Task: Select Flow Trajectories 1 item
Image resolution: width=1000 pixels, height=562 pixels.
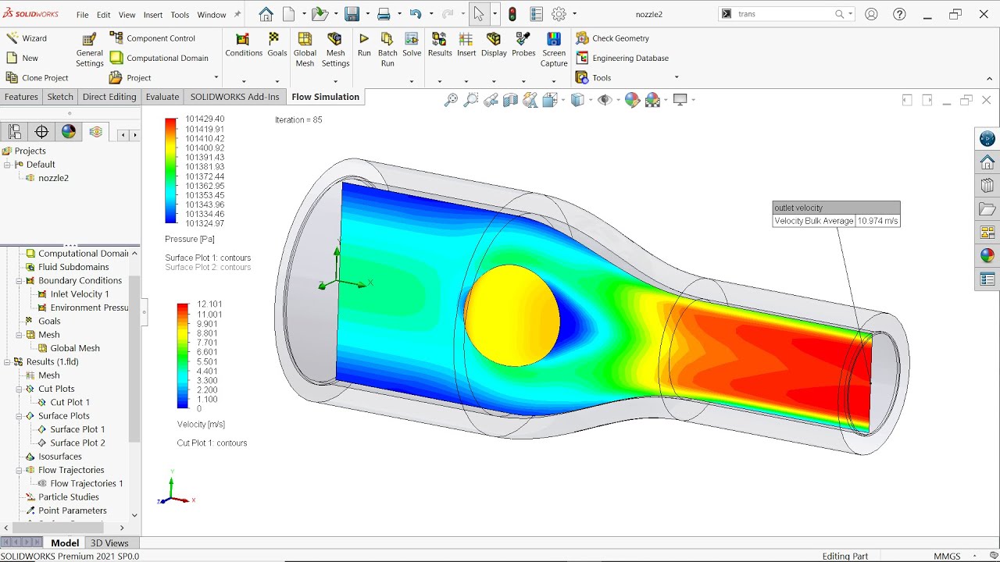Action: pos(87,484)
